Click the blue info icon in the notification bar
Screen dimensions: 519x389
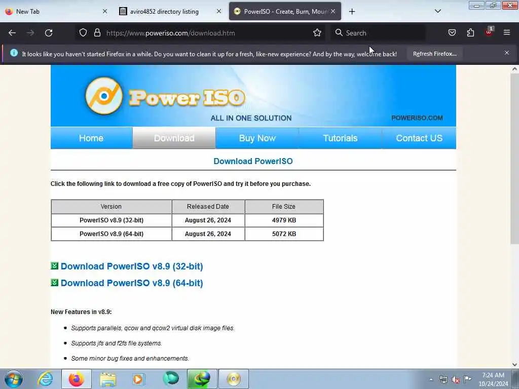click(x=14, y=53)
